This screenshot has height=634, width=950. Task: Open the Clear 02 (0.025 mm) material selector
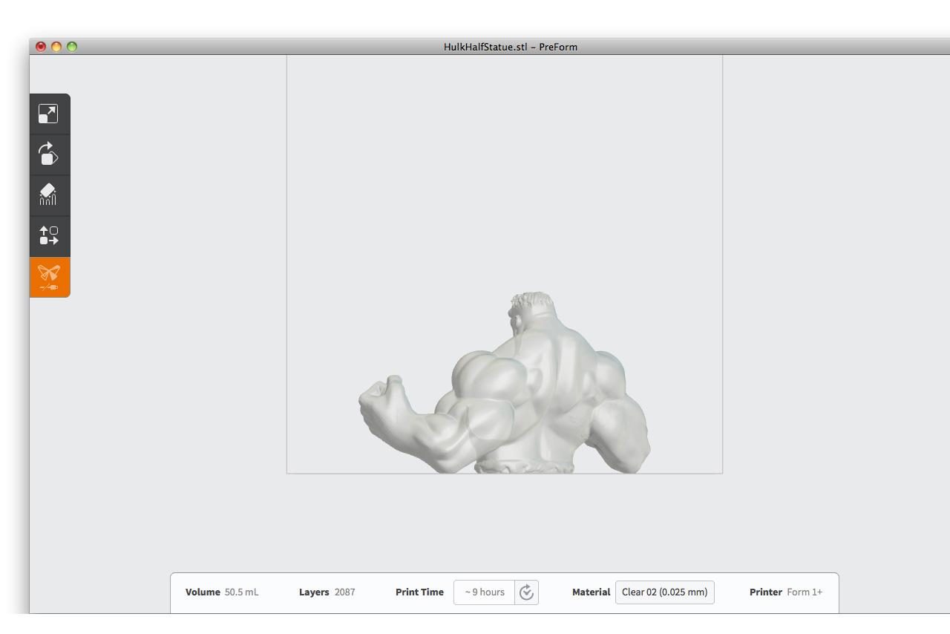pyautogui.click(x=664, y=592)
